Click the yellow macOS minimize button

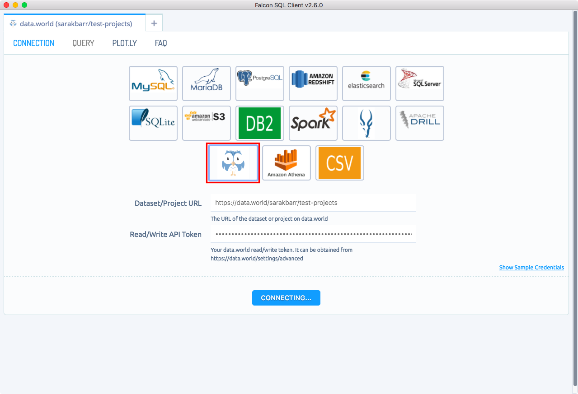coord(15,5)
